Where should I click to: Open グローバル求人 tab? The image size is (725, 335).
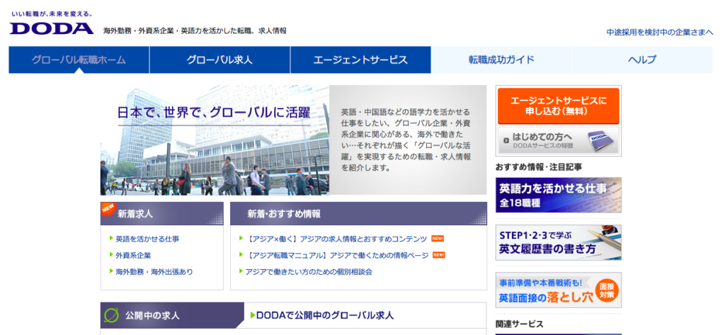click(x=219, y=59)
